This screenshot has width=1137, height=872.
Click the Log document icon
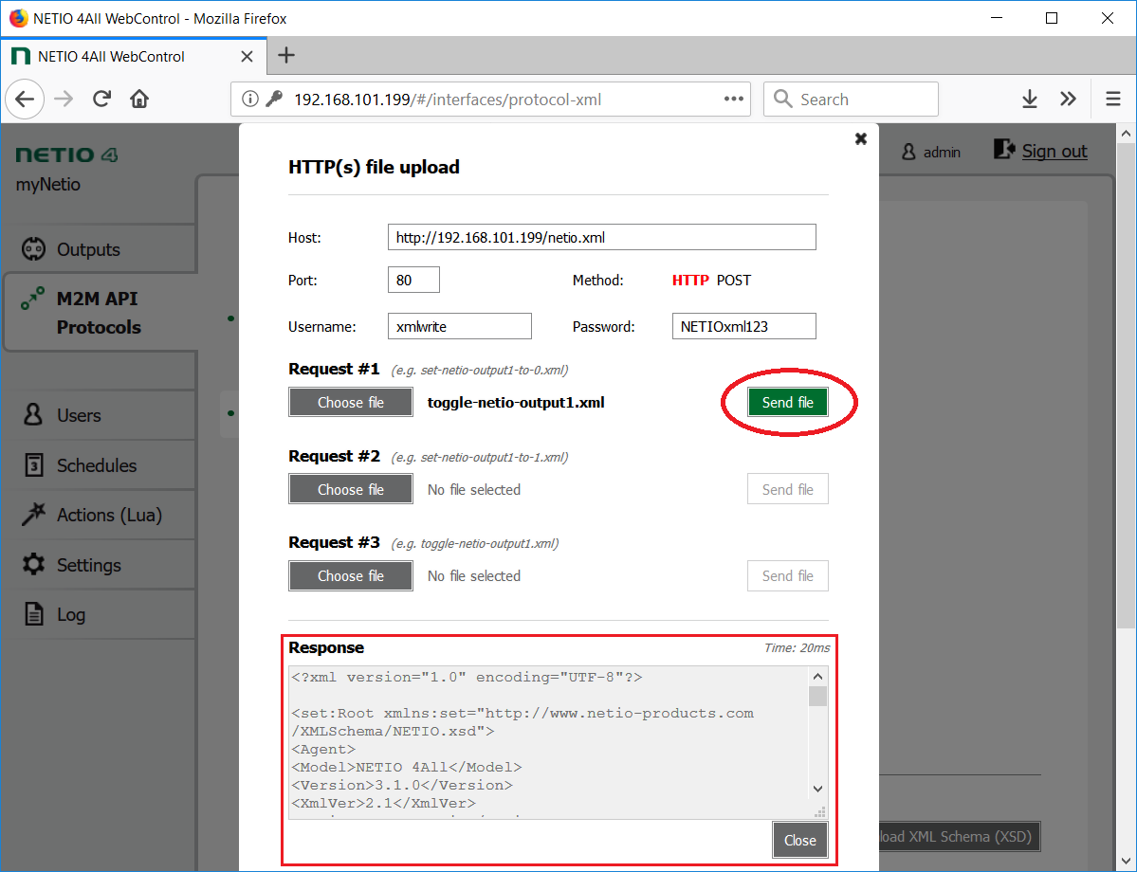pos(33,614)
